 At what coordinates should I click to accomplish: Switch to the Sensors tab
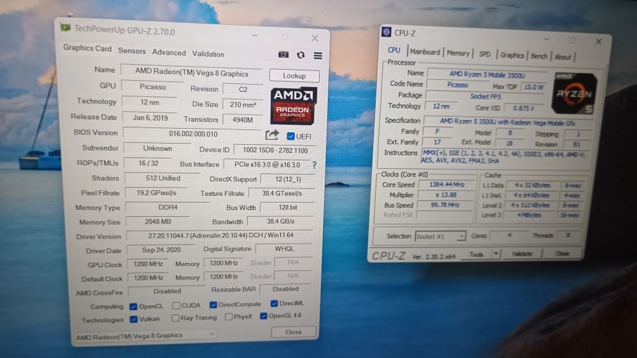click(x=132, y=51)
